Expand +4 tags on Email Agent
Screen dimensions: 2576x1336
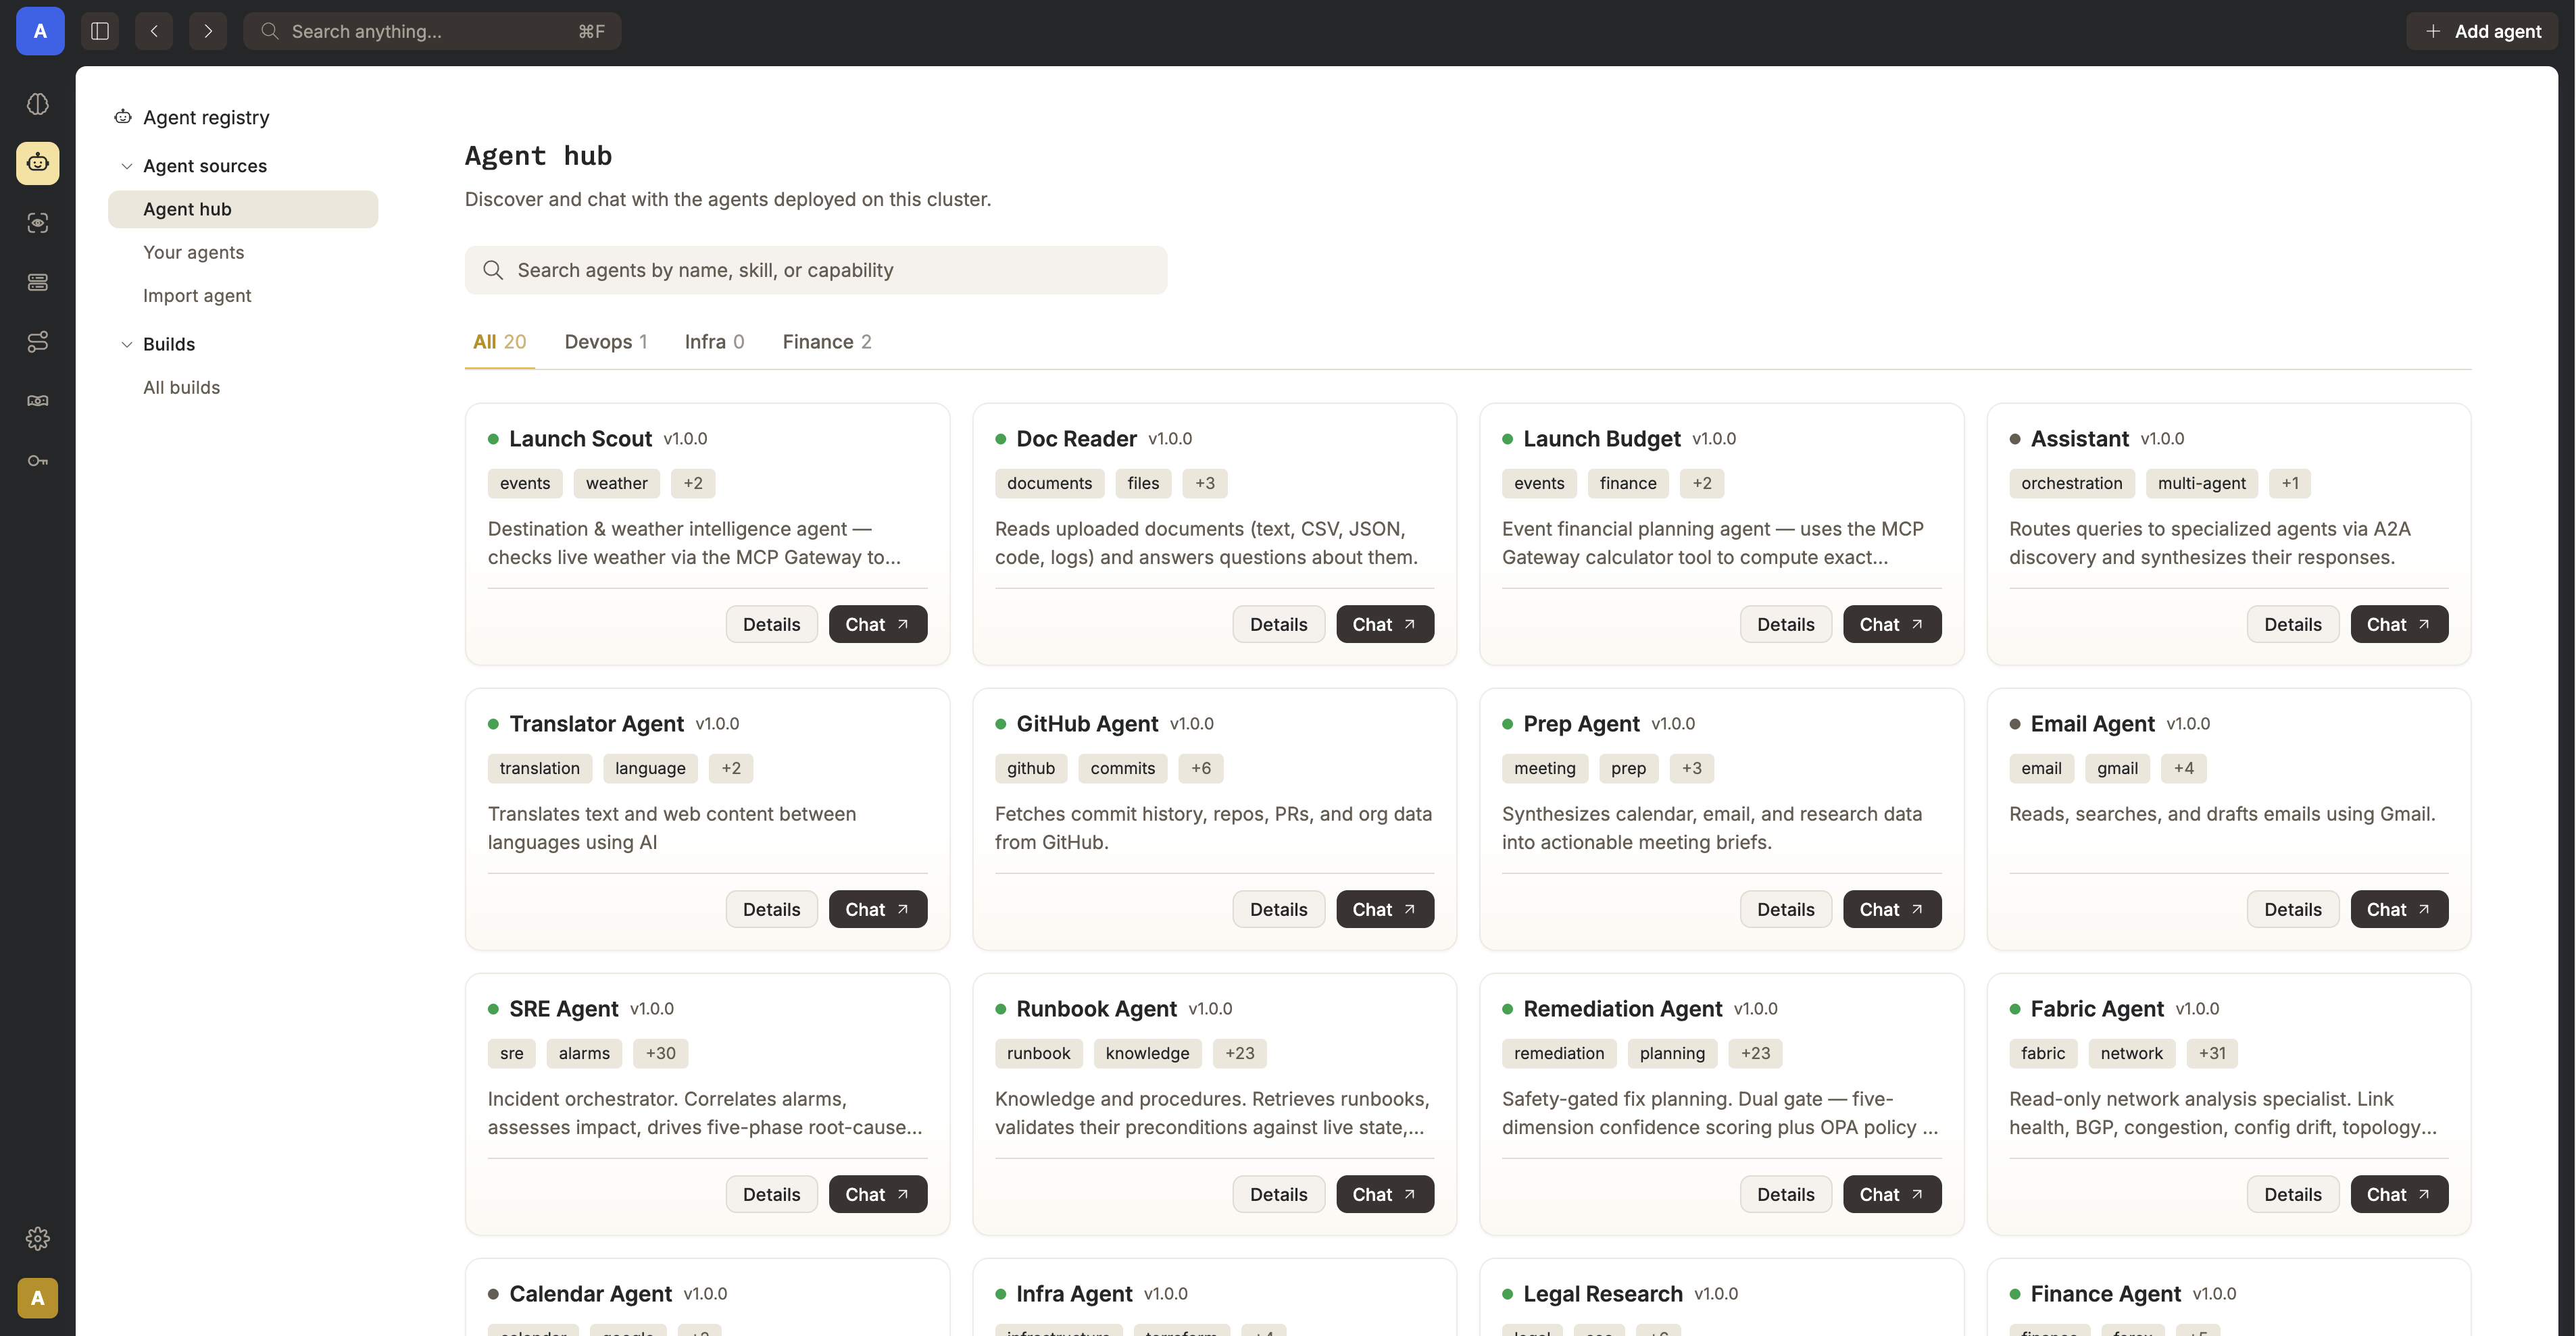tap(2183, 769)
